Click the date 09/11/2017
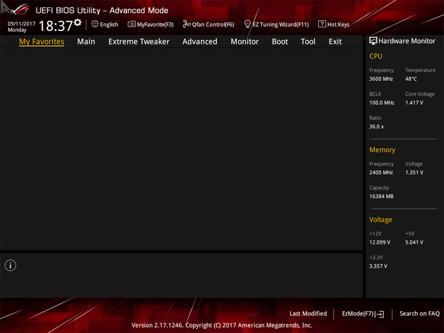This screenshot has width=444, height=333. pos(22,24)
